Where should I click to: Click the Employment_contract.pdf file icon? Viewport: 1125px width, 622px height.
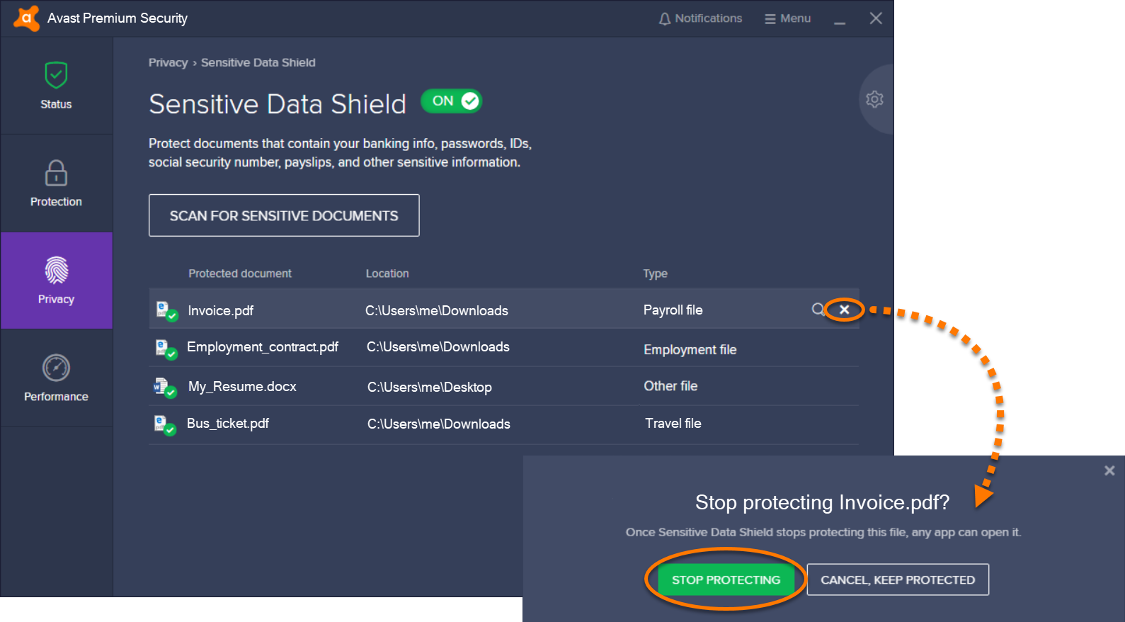(166, 349)
